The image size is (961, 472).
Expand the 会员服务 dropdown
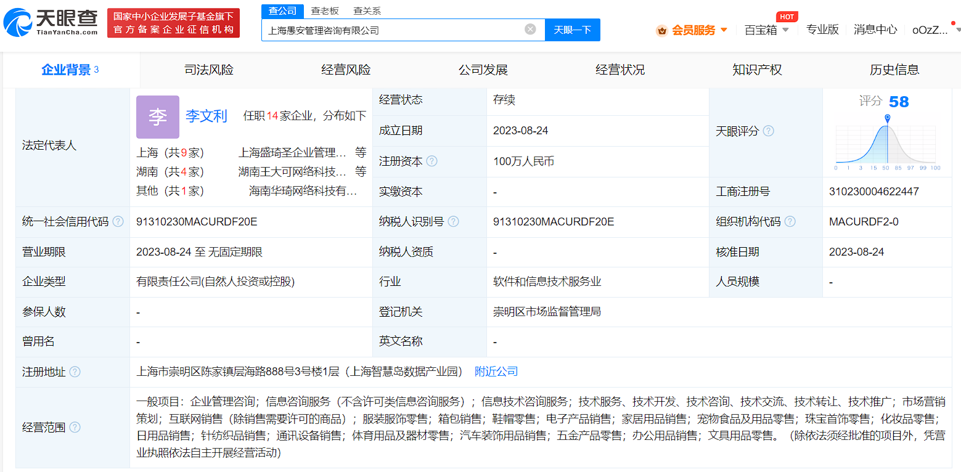pos(724,30)
